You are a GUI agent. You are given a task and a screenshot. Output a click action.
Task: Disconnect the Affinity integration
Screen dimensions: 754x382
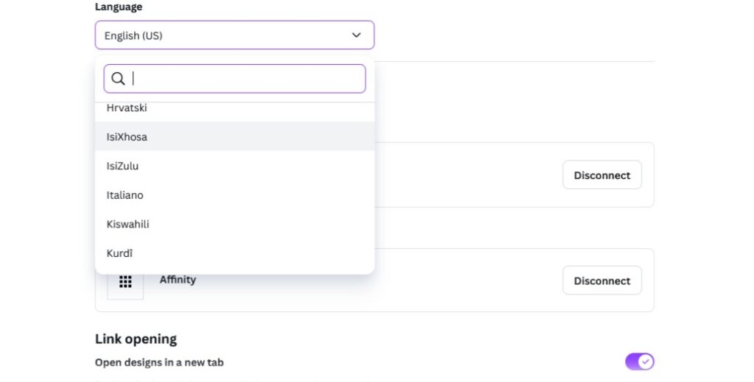click(x=602, y=280)
